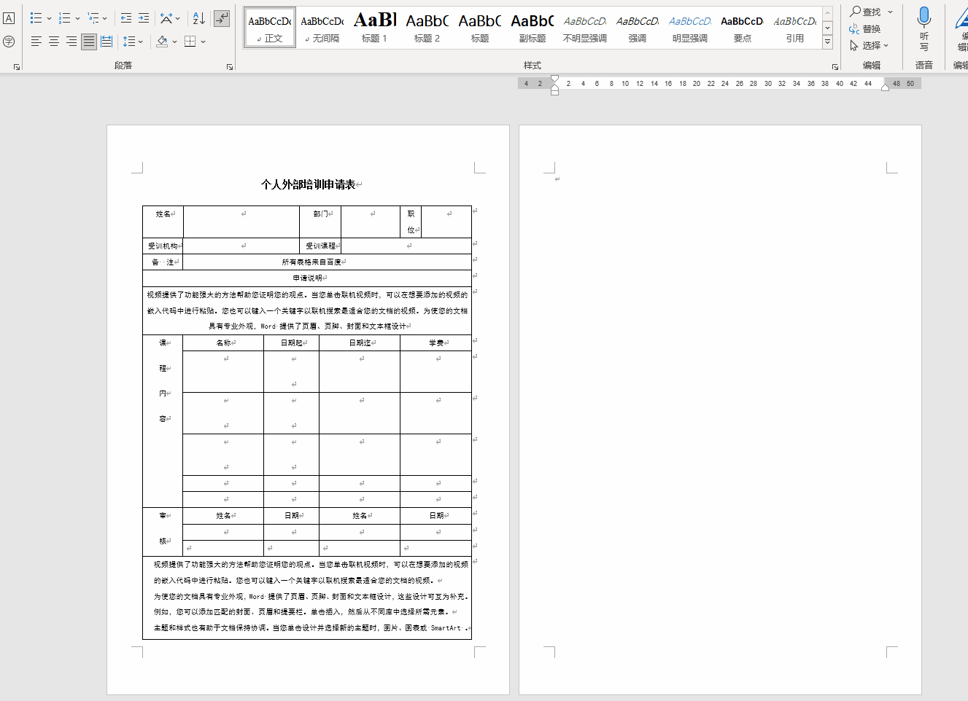Screen dimensions: 968x701
Task: Open numbering dropdown arrow
Action: pos(77,19)
